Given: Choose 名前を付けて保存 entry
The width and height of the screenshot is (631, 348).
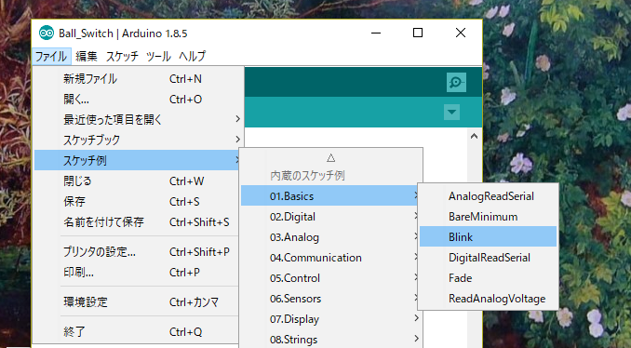Looking at the screenshot, I should (137, 222).
